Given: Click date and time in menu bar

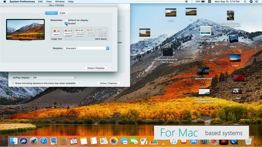Looking at the screenshot, I should coord(227,2).
